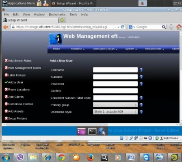This screenshot has height=162, width=182.
Task: Click the info icon next to Surname
Action: click(141, 77)
